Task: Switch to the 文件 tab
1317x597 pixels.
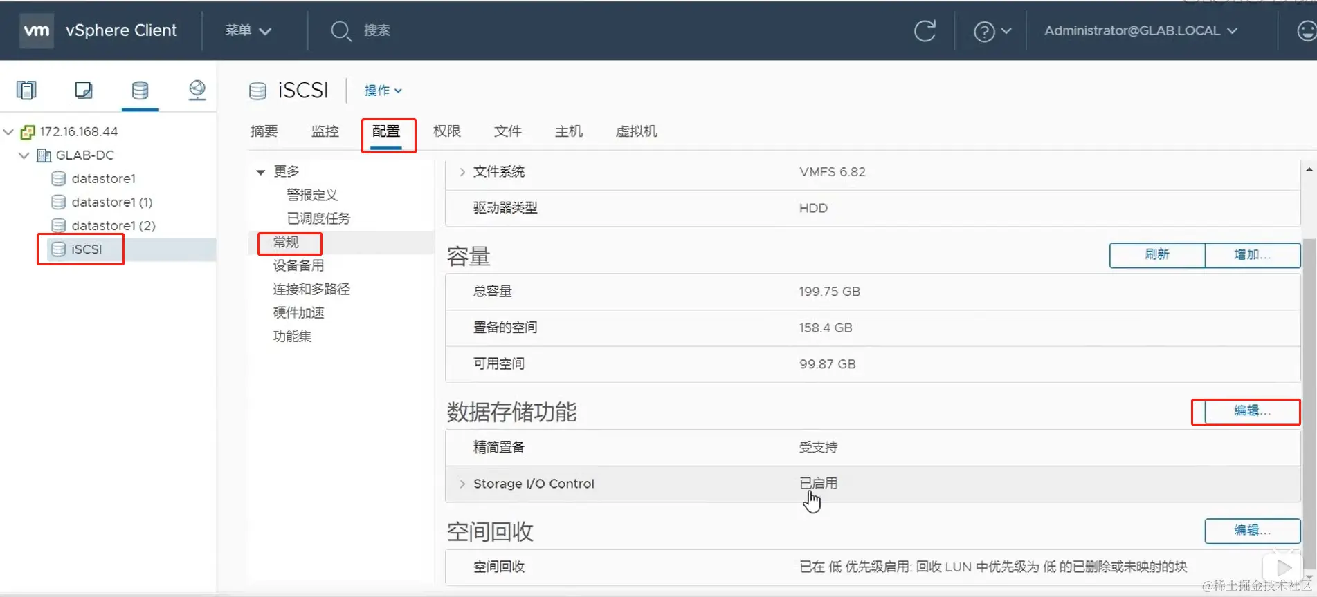Action: 508,131
